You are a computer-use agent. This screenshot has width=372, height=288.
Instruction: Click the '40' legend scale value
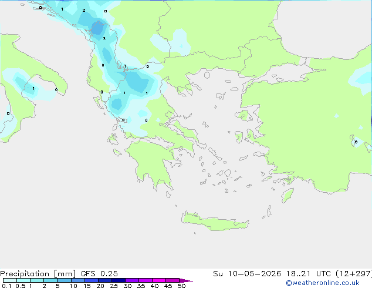tap(154, 286)
